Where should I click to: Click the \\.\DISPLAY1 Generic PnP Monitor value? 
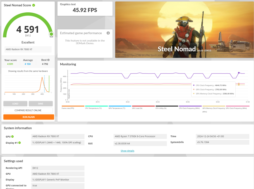pos(58,180)
